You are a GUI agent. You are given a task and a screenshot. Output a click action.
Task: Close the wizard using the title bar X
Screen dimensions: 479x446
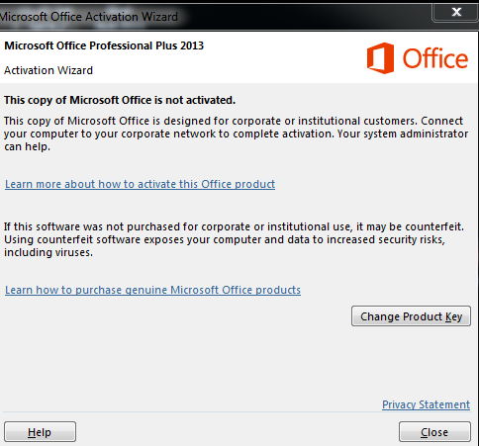[x=456, y=12]
